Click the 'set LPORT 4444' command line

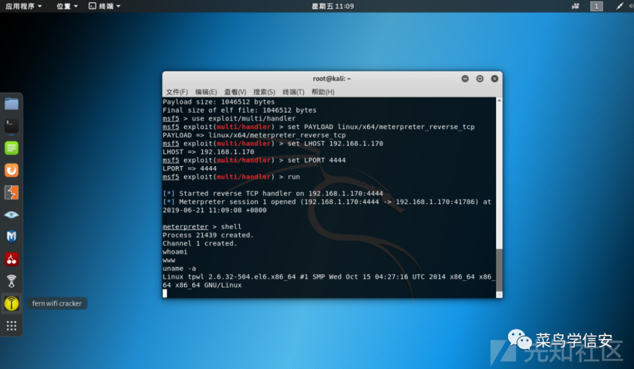pyautogui.click(x=254, y=160)
